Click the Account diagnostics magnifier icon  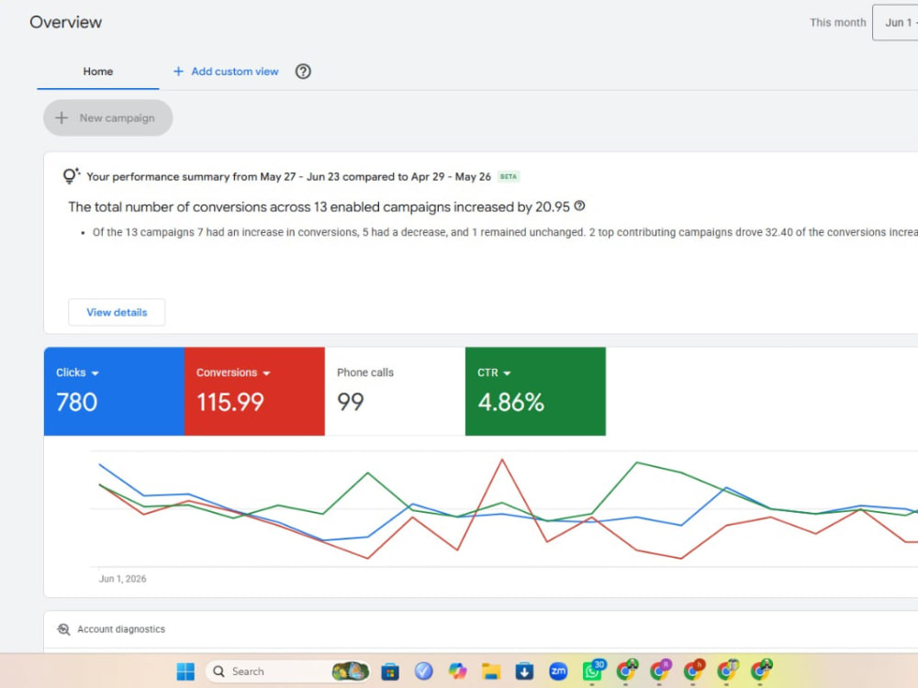pos(63,629)
